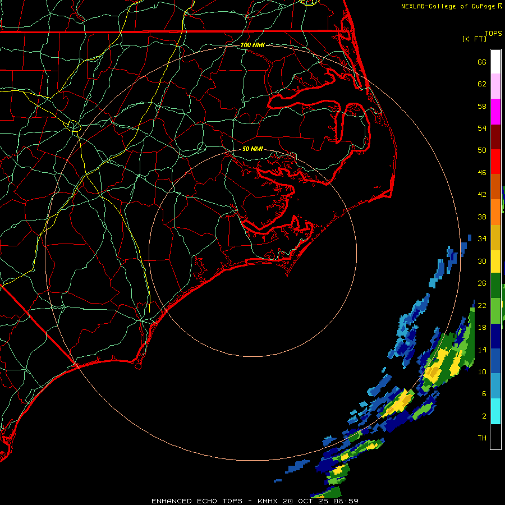Click the cyan 2 kft legend swatch

(495, 411)
